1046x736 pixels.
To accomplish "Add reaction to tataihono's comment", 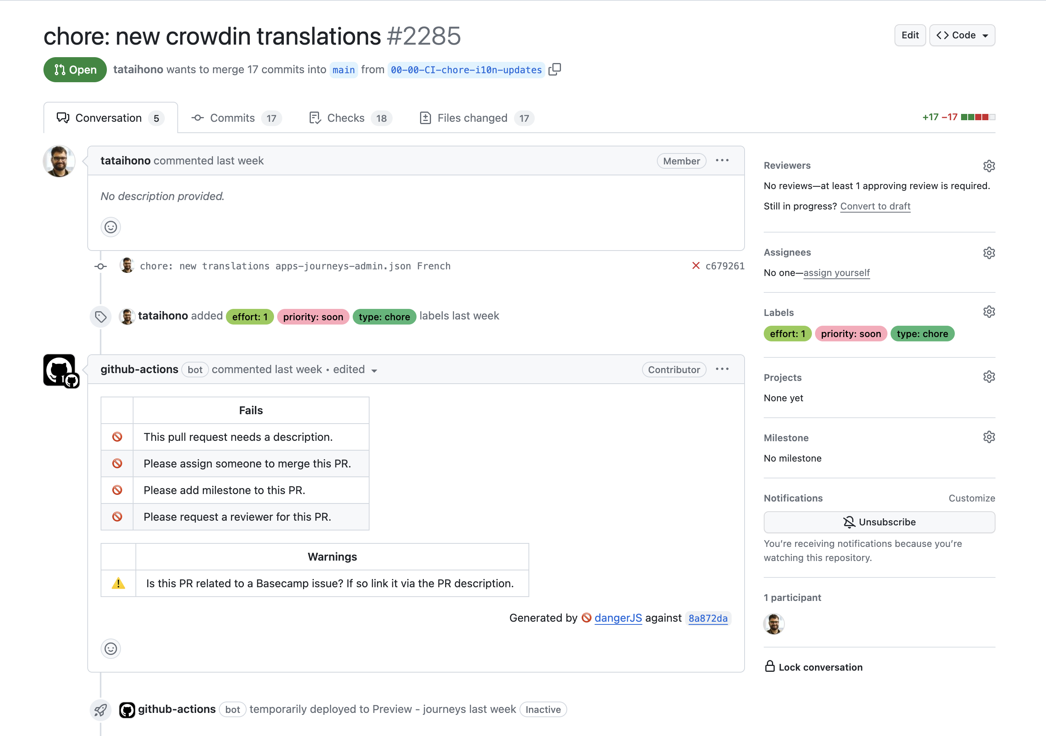I will point(111,227).
